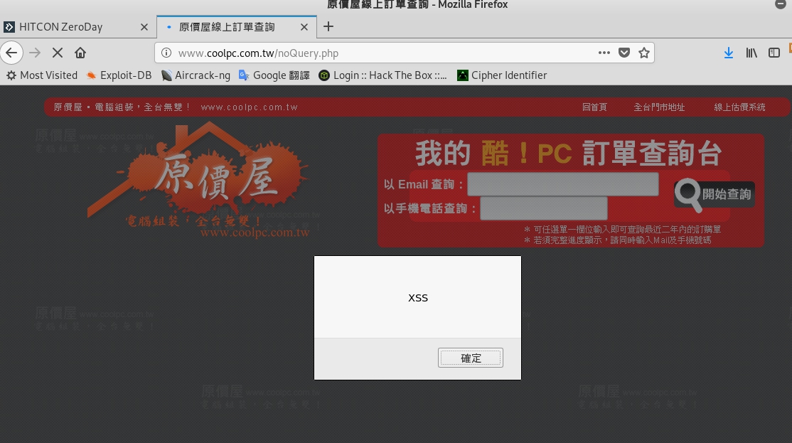Image resolution: width=792 pixels, height=443 pixels.
Task: Select the 原價屋線上訂單查詢 tab
Action: tap(236, 27)
